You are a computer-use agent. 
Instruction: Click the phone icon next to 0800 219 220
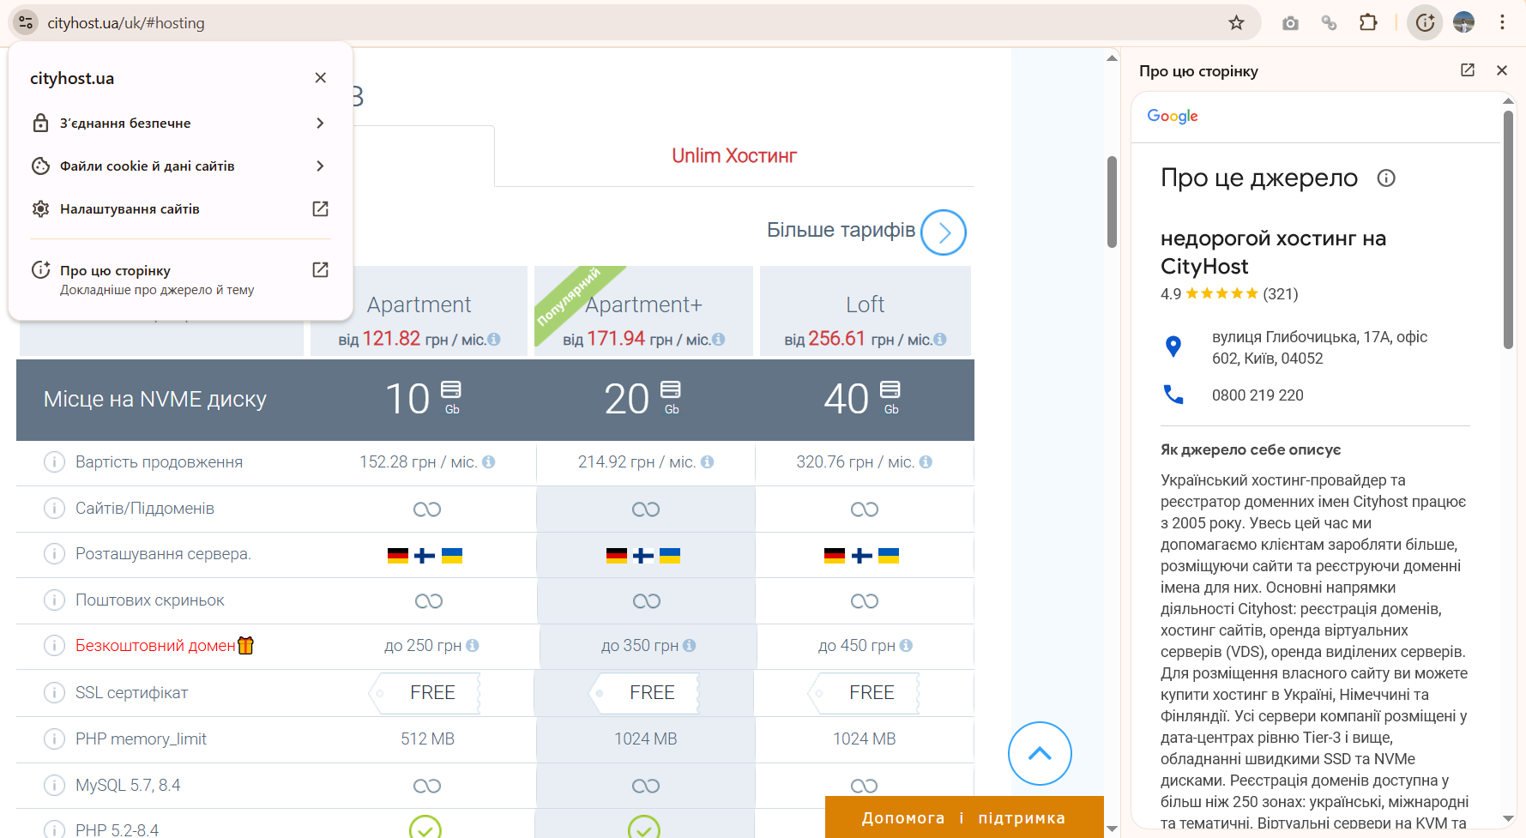1173,395
